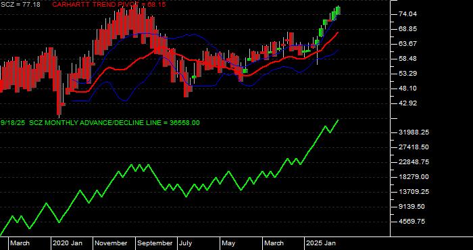The image size is (473, 250).
Task: Select the SCZ Monthly Advance/Decline Line heading
Action: (100, 123)
